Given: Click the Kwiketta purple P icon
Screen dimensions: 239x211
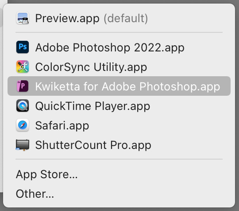Looking at the screenshot, I should click(x=23, y=86).
